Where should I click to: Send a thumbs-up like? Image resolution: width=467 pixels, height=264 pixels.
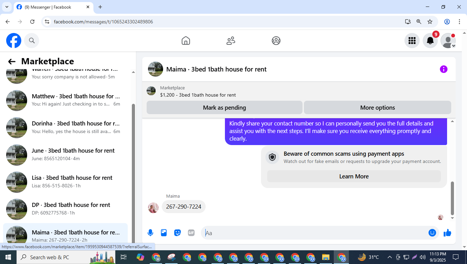tap(447, 233)
